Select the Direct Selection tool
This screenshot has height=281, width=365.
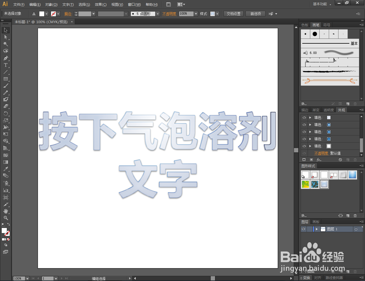(x=6, y=37)
